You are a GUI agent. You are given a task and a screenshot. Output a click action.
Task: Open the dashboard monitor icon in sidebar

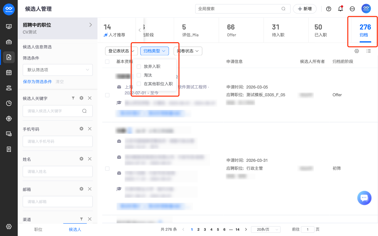[9, 27]
